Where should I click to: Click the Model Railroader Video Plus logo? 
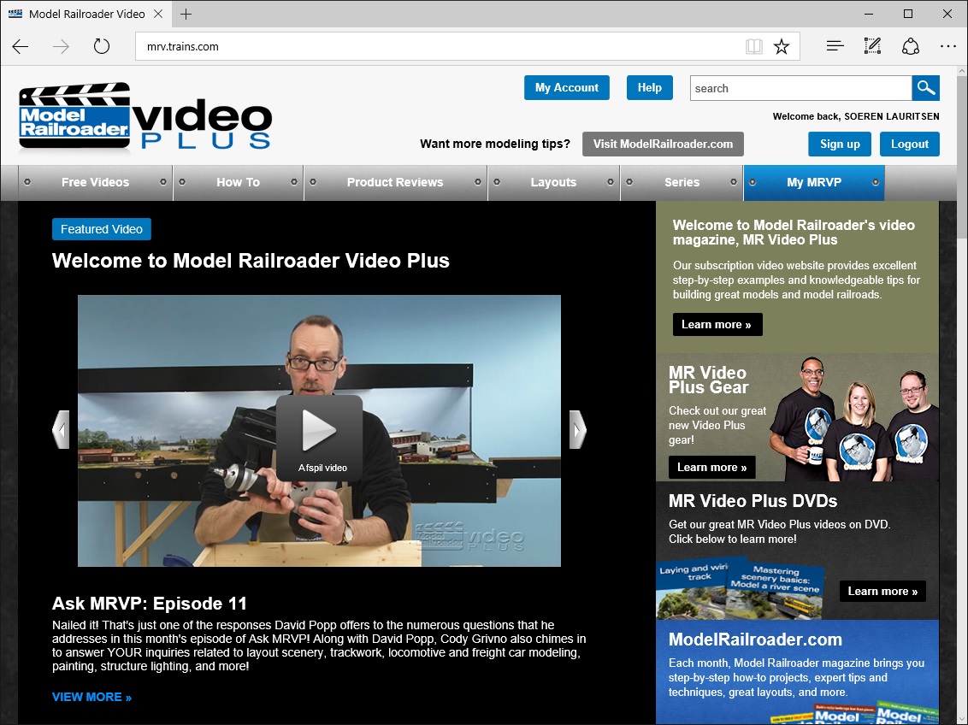tap(145, 116)
